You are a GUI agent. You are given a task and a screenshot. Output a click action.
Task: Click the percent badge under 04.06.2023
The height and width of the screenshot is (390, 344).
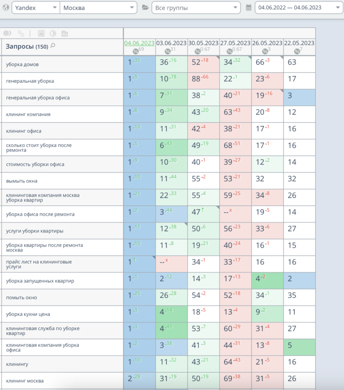[x=136, y=51]
